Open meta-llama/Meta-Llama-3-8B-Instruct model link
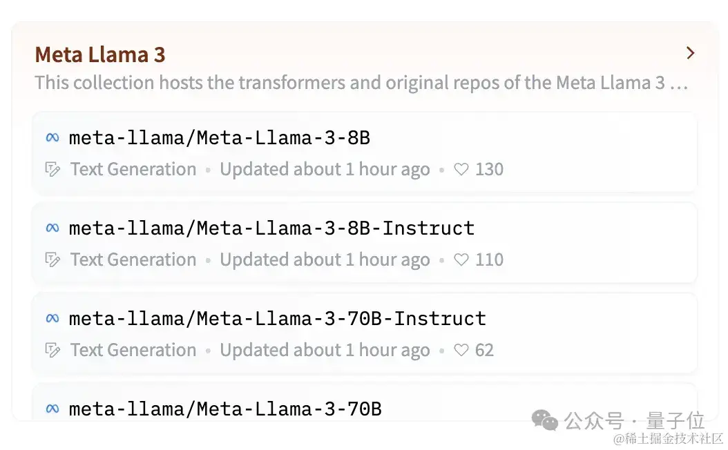The image size is (728, 450). pos(271,228)
